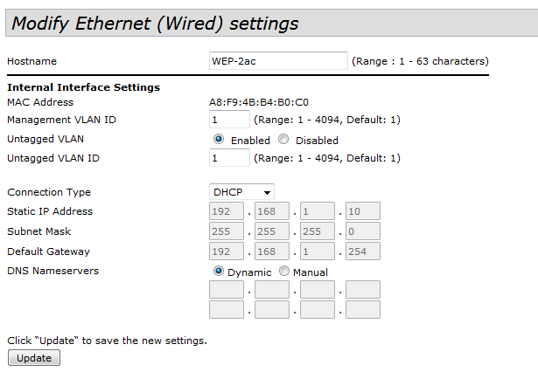Click the first Static IP Address octet

[x=227, y=211]
